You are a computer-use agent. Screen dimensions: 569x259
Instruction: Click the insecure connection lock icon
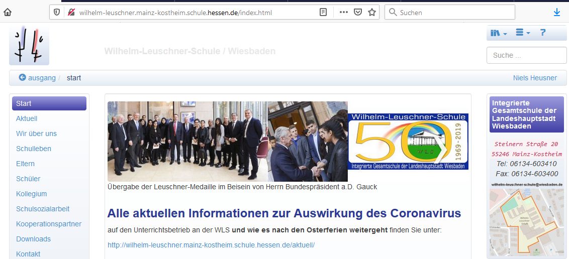(71, 13)
